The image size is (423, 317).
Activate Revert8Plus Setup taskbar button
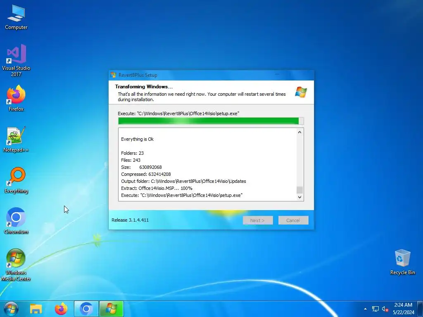pos(112,309)
